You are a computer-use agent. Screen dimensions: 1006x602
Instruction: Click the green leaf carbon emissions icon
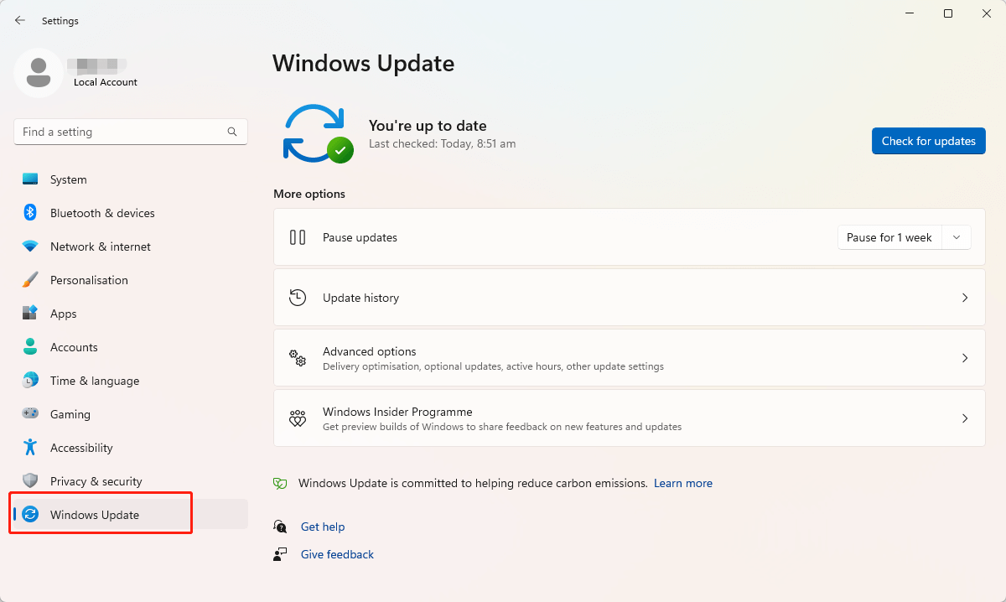(x=280, y=484)
